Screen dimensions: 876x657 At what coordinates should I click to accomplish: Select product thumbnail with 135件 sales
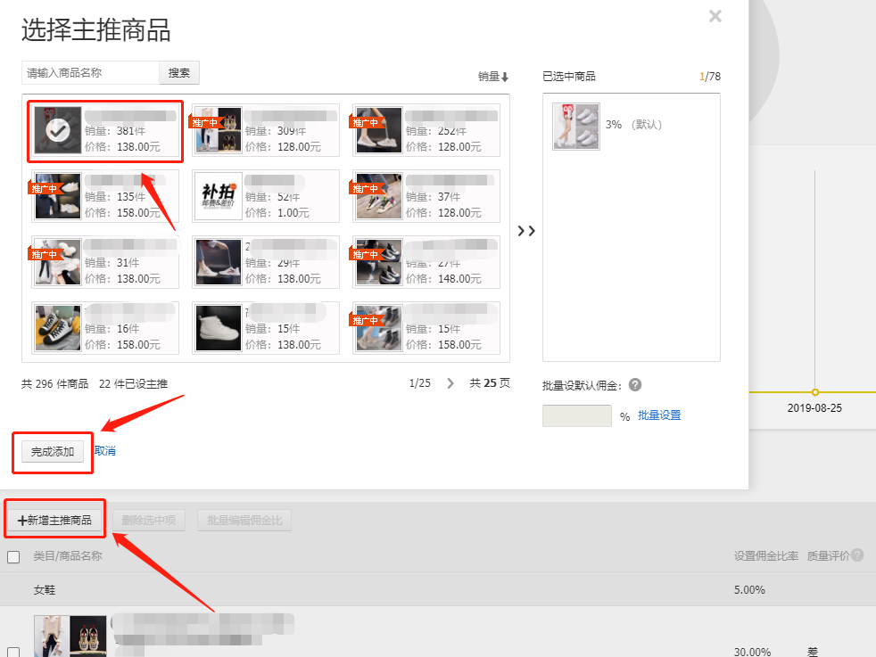click(58, 196)
